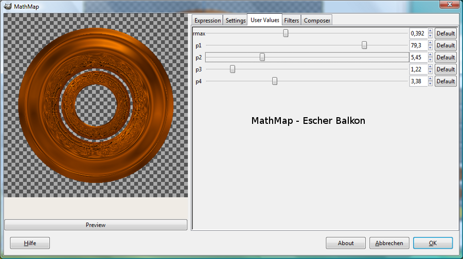Click the rmax slider handle
The height and width of the screenshot is (259, 463).
pos(286,33)
